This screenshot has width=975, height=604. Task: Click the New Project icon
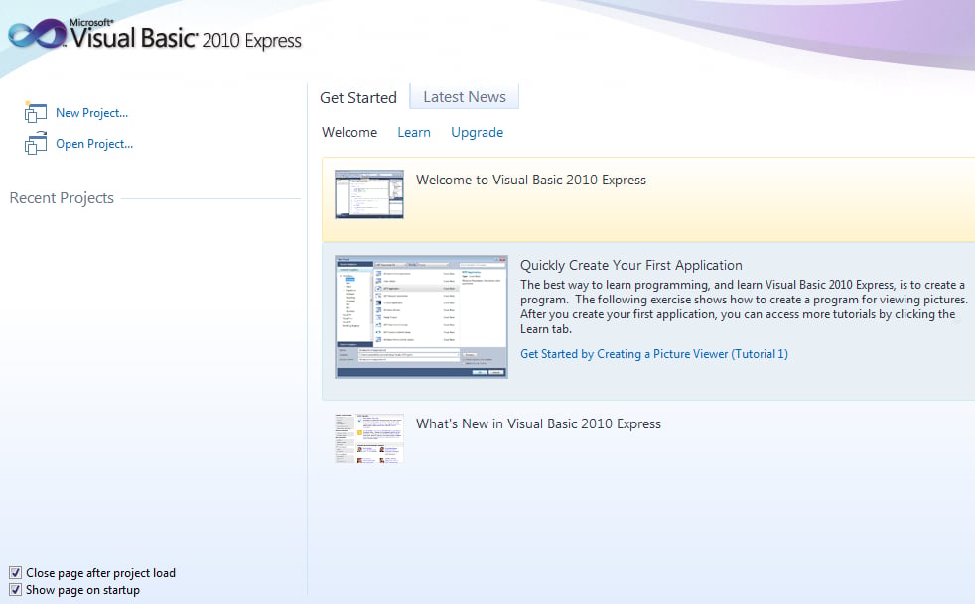coord(36,112)
